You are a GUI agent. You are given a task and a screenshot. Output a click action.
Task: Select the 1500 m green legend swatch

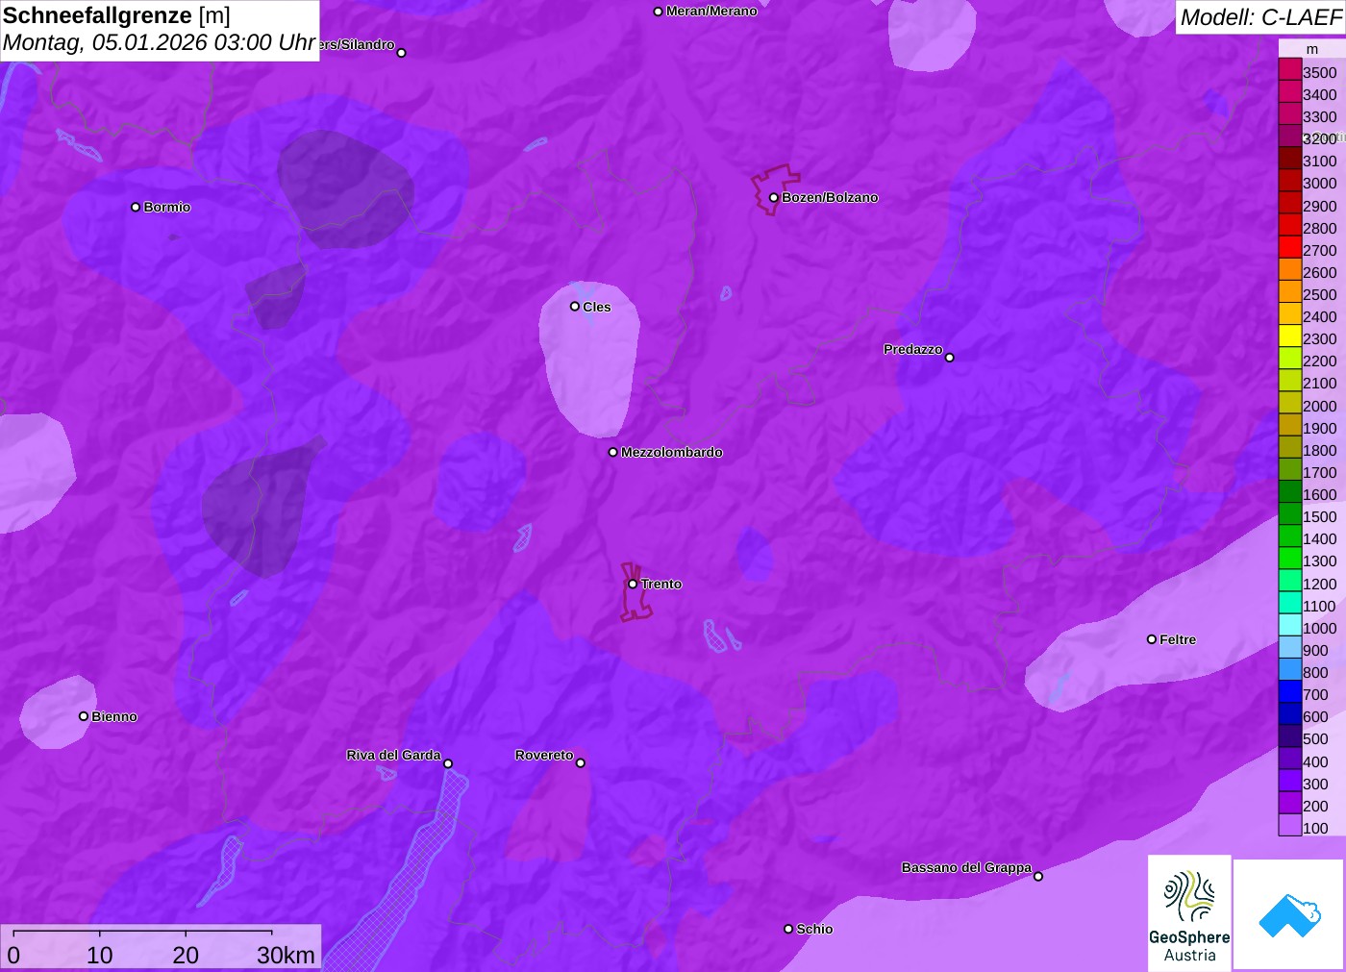(x=1289, y=514)
